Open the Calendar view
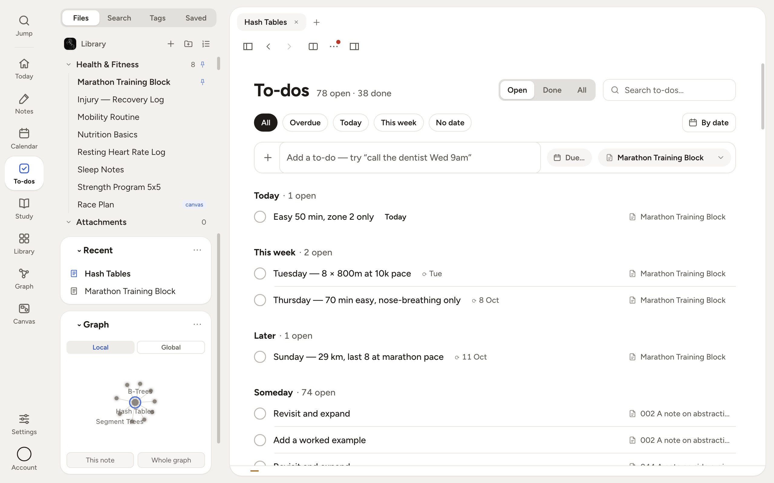 [24, 139]
